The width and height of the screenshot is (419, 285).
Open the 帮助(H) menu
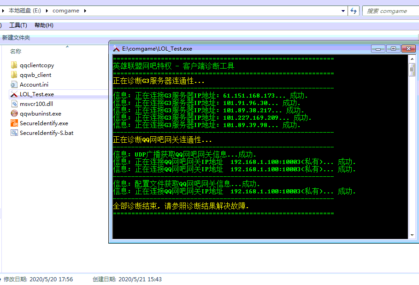(x=44, y=25)
